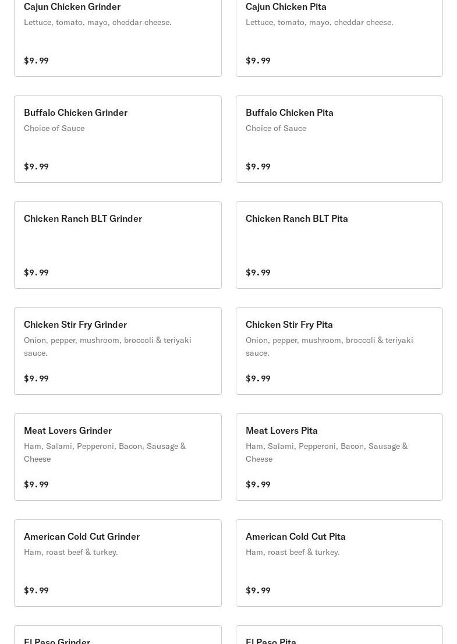
Task: Click the price under Chicken Ranch BLT Pita
Action: 258,273
